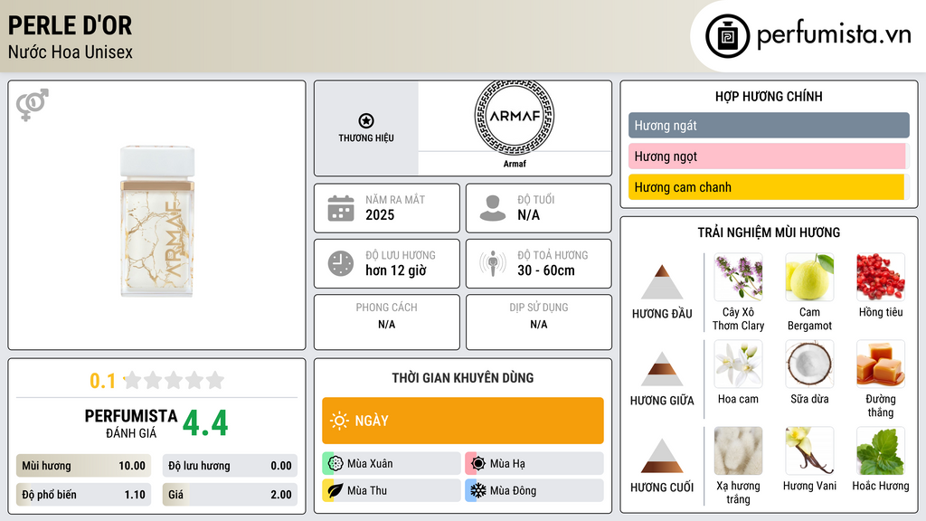Screen dimensions: 926x521
Task: Click the sun icon in Ngày bar
Action: pos(339,421)
